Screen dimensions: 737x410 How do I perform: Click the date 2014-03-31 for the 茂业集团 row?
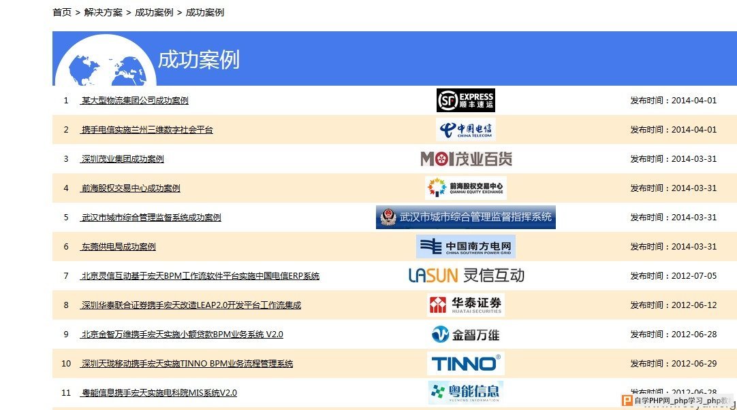[x=694, y=159]
